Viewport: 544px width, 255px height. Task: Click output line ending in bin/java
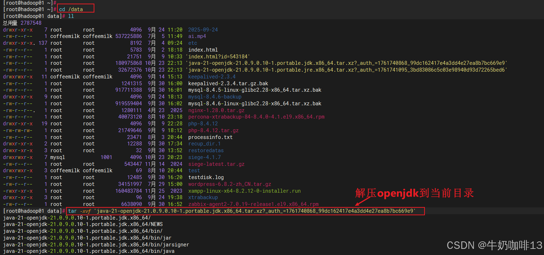click(x=89, y=251)
